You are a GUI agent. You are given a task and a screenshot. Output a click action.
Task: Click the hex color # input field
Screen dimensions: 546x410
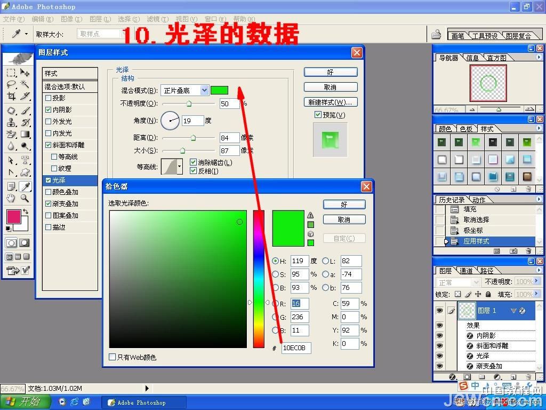pyautogui.click(x=296, y=348)
